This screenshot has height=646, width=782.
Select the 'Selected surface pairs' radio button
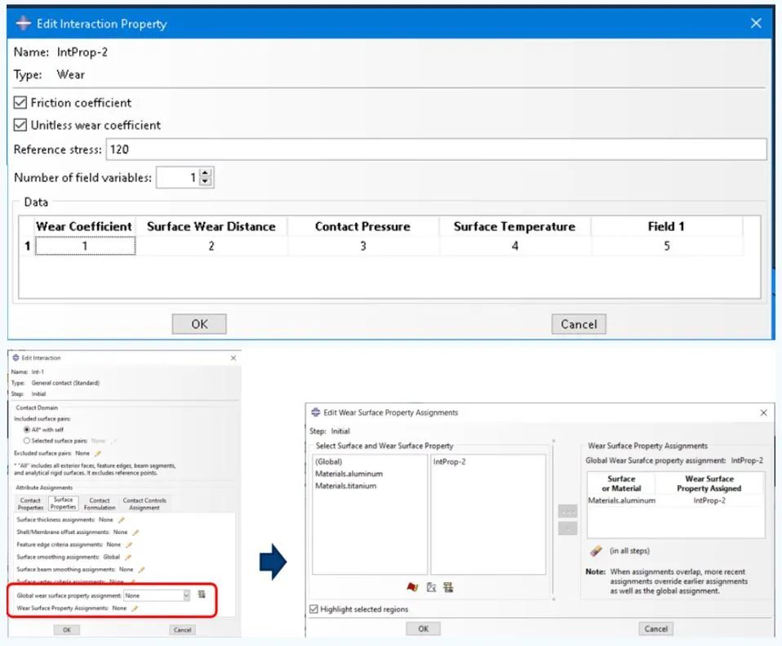[x=27, y=440]
